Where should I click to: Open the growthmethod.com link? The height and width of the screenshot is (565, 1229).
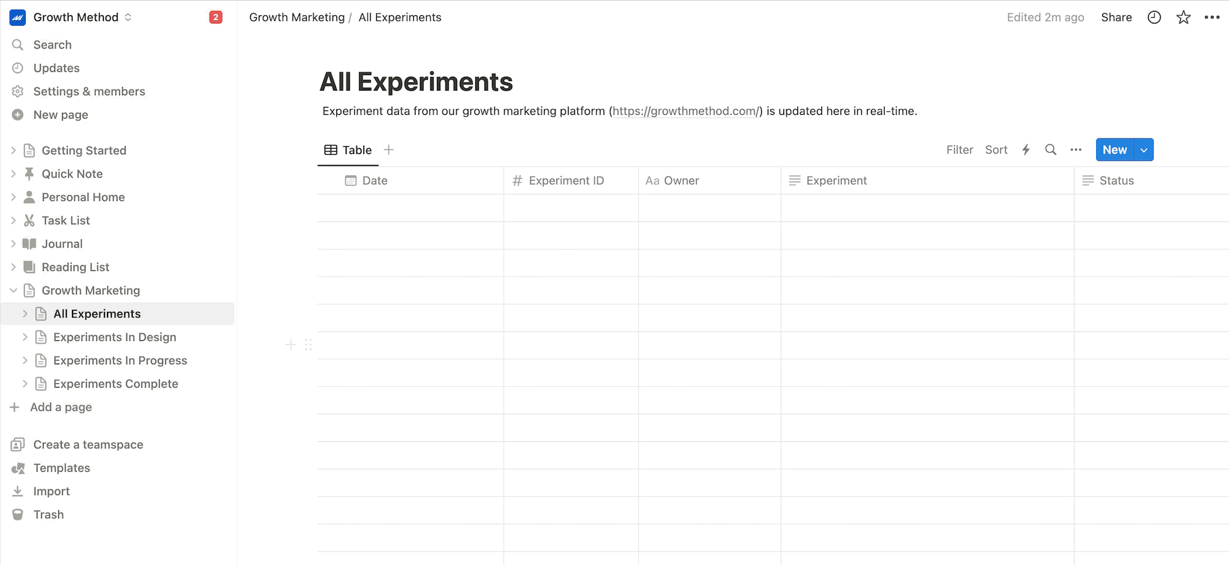point(685,111)
